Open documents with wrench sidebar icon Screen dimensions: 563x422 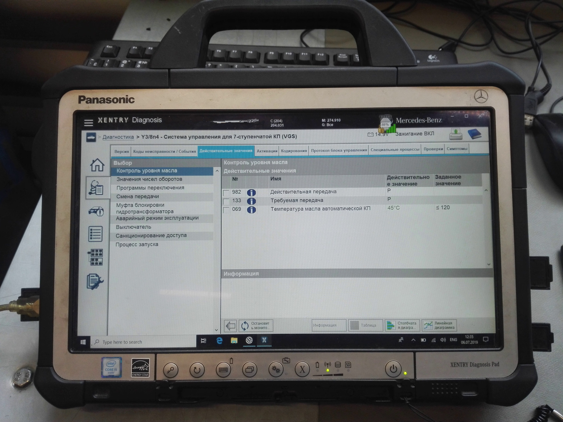coord(95,282)
